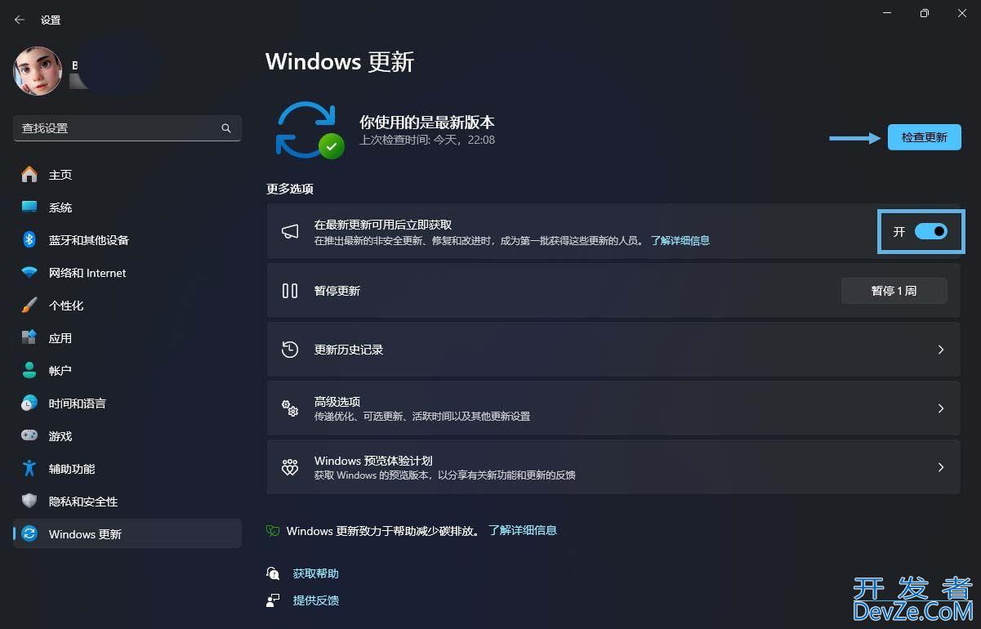The image size is (981, 629).
Task: Click the 应用 apps icon
Action: [x=29, y=338]
